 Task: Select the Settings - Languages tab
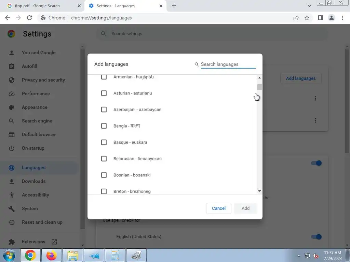pos(125,6)
